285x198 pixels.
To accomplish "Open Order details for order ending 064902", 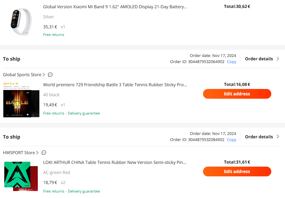I will (262, 59).
